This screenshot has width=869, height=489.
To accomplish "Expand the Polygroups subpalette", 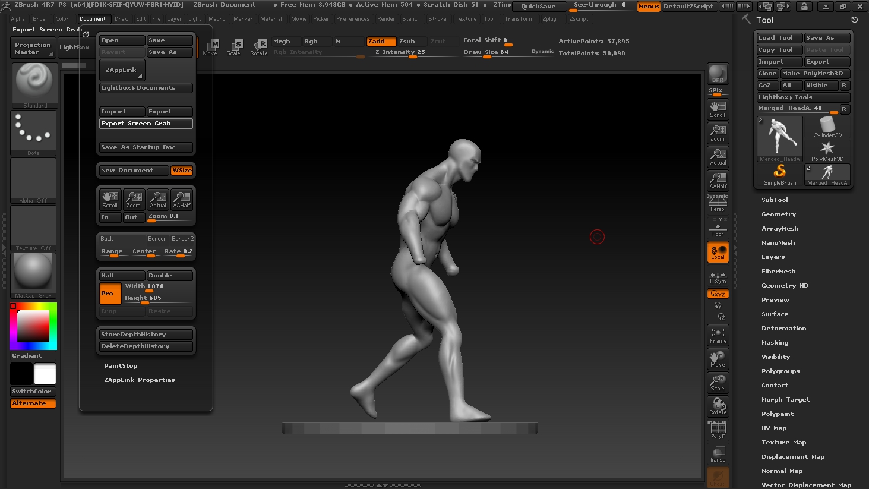I will point(780,371).
